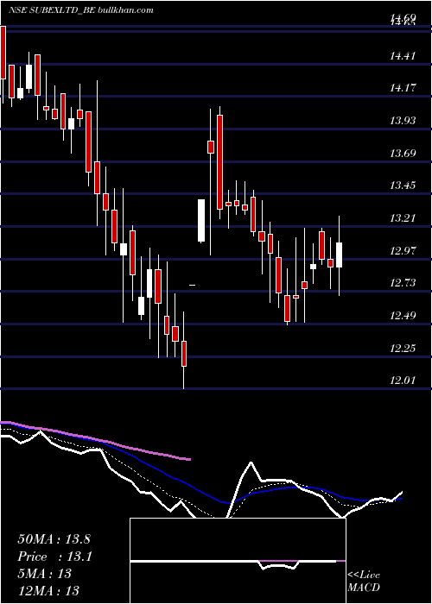Click the tall white gap-up candlestick near 13.21

point(201,221)
